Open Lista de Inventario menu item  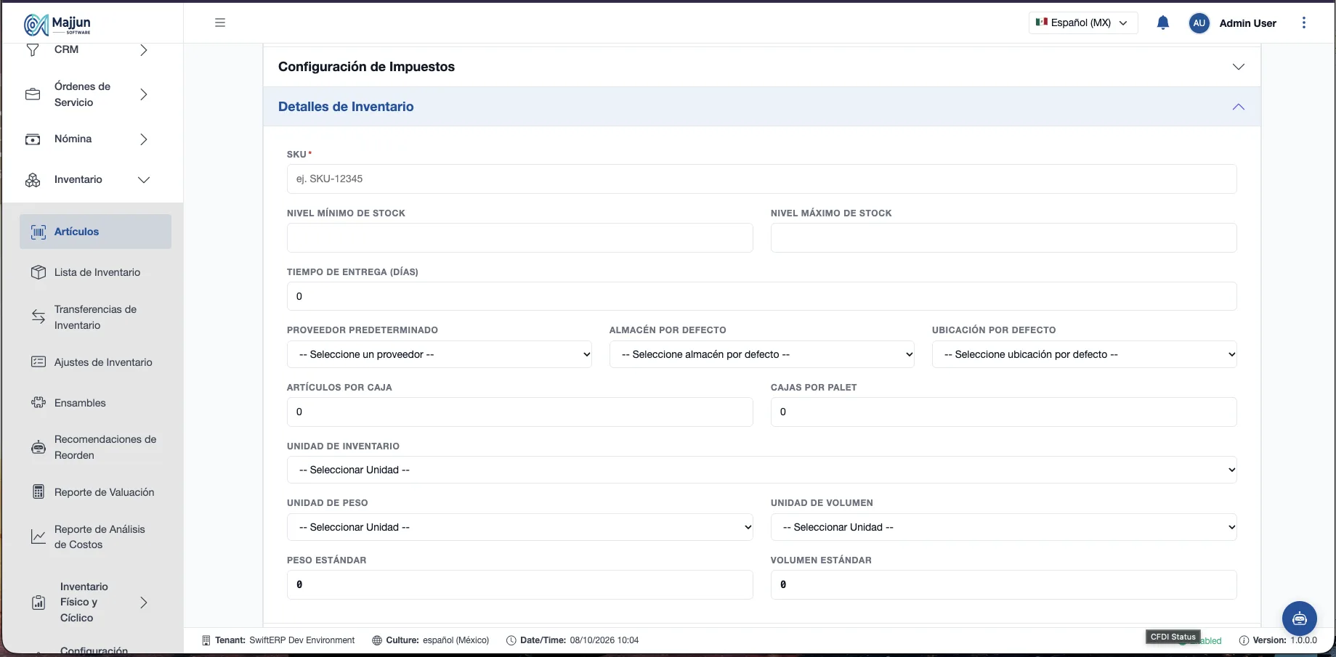tap(96, 272)
